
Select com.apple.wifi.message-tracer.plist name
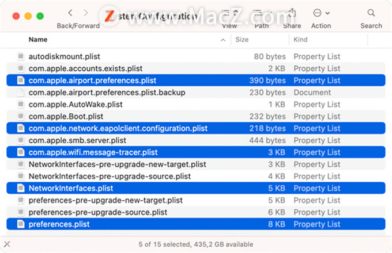tap(93, 152)
